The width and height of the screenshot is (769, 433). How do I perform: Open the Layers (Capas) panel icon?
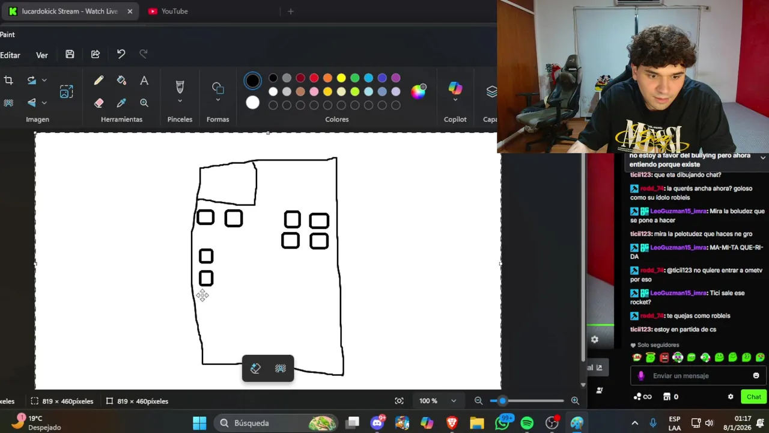(491, 91)
